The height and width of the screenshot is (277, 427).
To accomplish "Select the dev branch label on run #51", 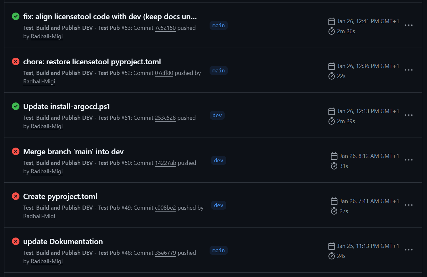I will 217,115.
